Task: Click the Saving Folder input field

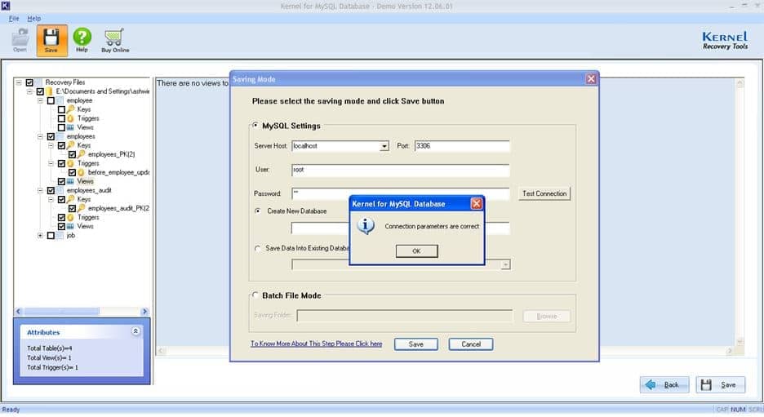Action: point(405,316)
